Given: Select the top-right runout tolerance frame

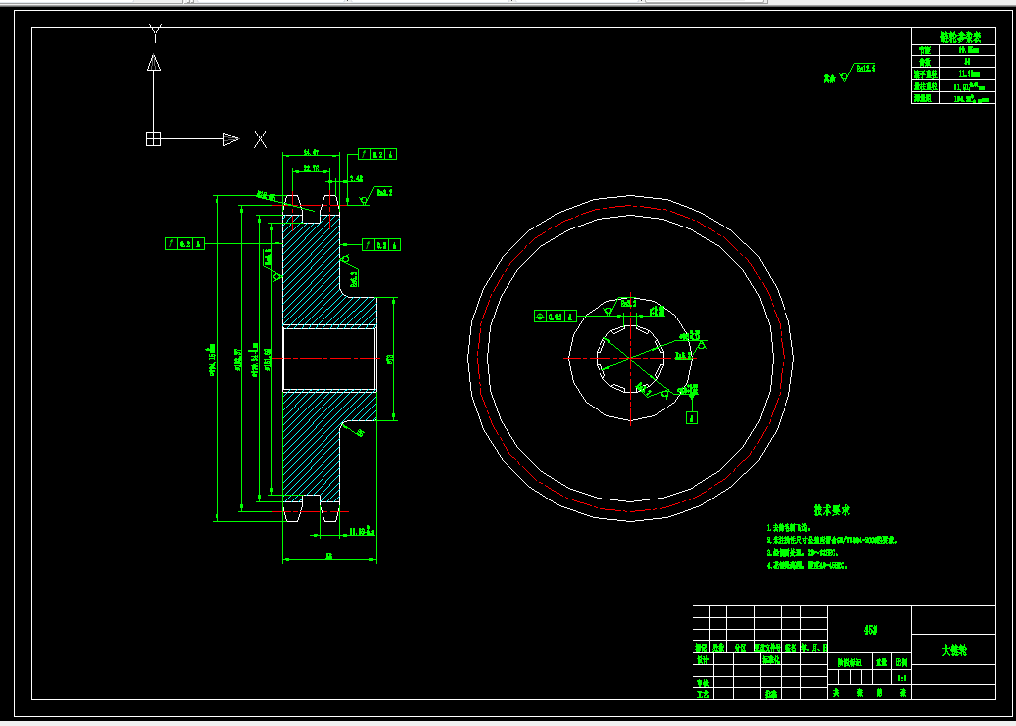Looking at the screenshot, I should tap(378, 154).
